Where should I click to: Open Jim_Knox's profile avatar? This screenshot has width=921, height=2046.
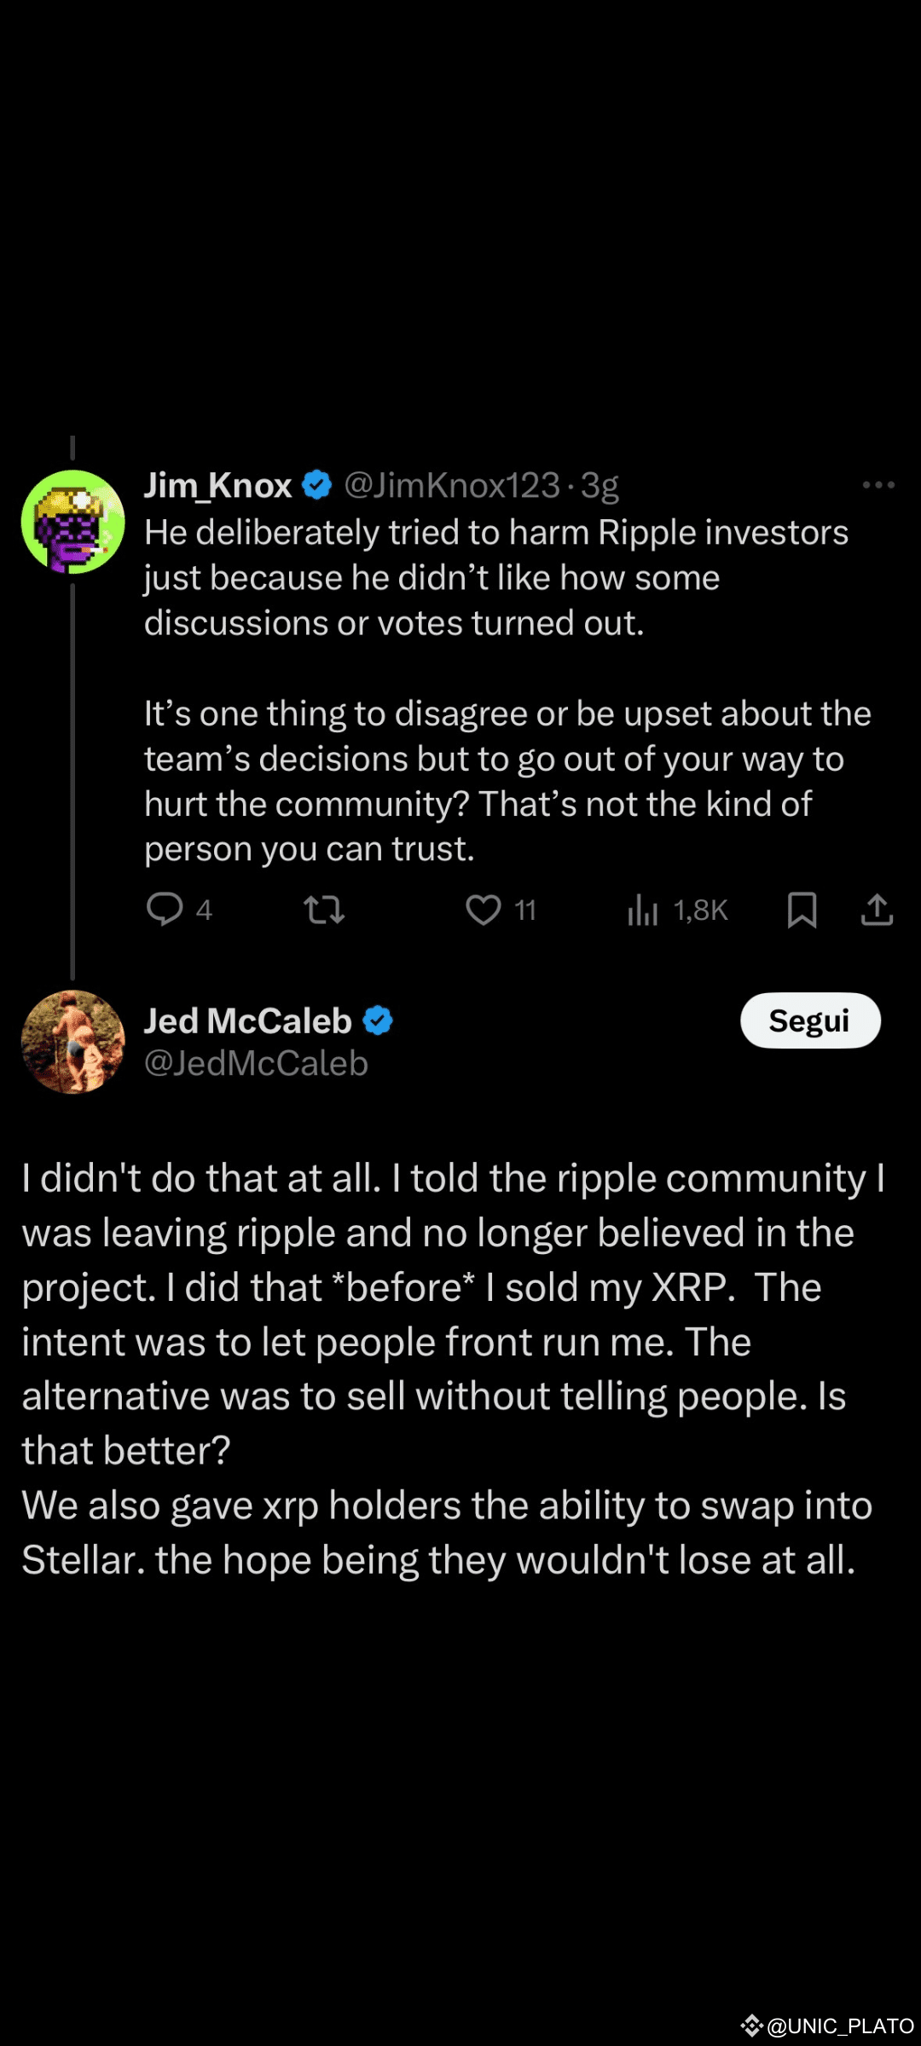(72, 522)
